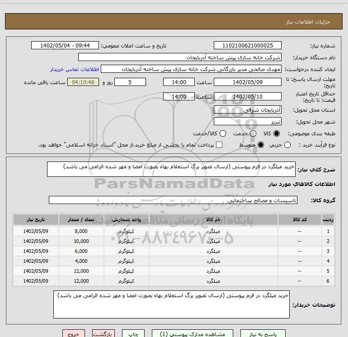Click quantity 8,000 in row 1

click(81, 231)
